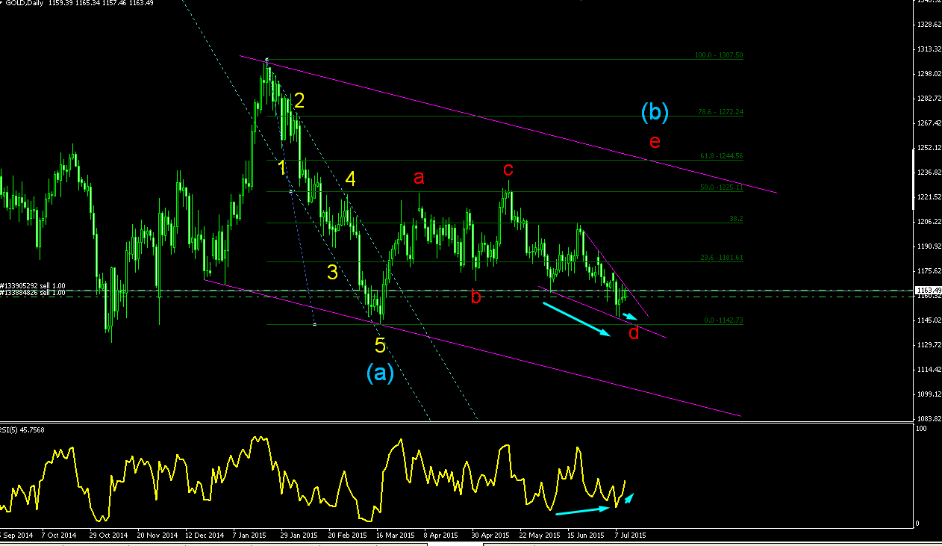942x546 pixels.
Task: Select the #133905292 sell 1.00 order label
Action: pyautogui.click(x=32, y=286)
